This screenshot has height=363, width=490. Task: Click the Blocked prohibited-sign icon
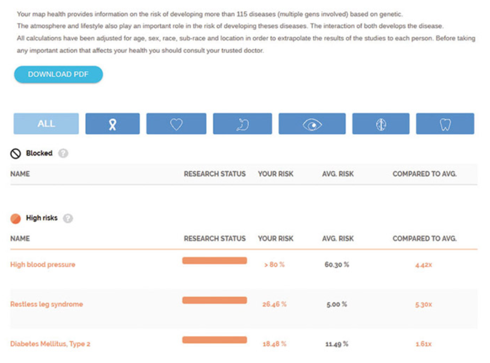(x=16, y=153)
